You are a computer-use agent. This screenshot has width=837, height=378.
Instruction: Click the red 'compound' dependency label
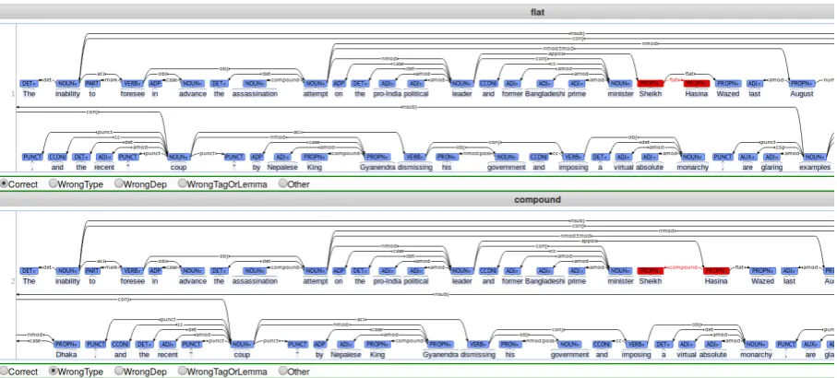[x=683, y=267]
